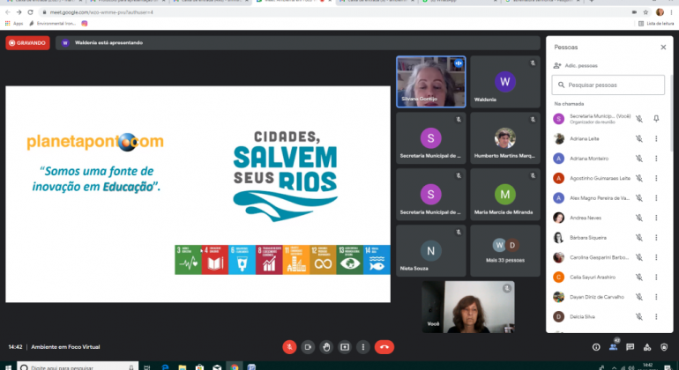Mute Deicia Silva's microphone icon

639,317
